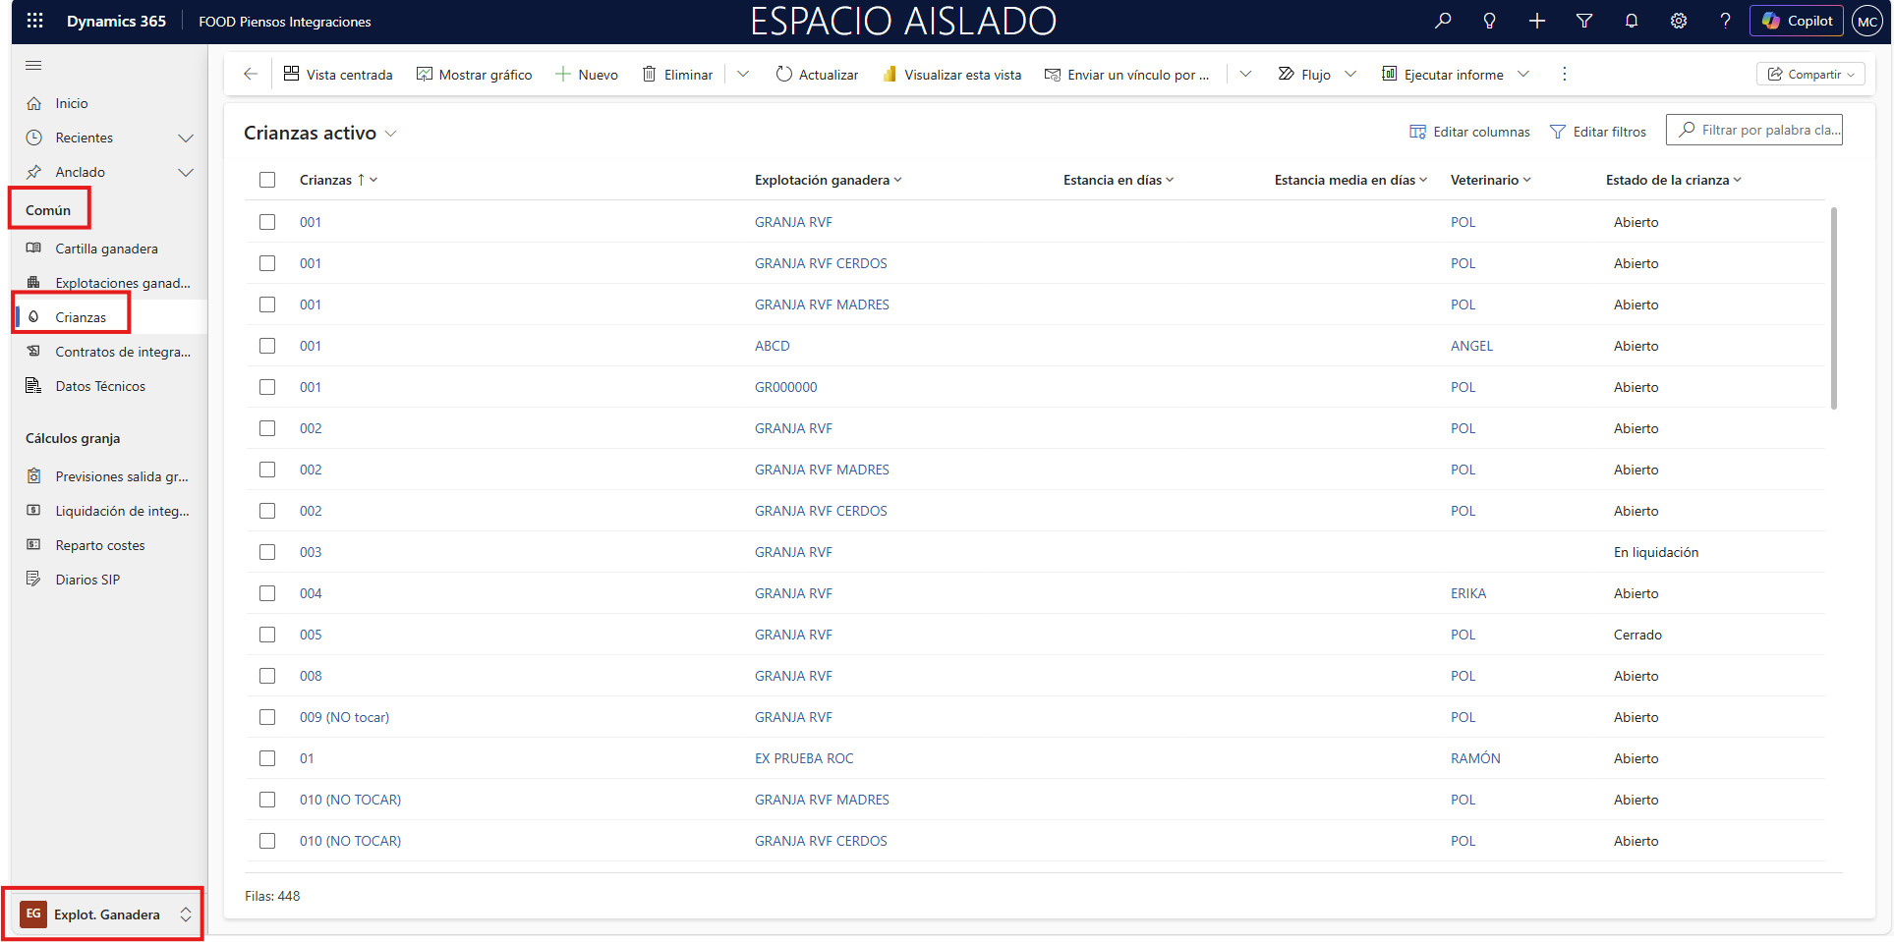Toggle the select-all rows checkbox
This screenshot has width=1894, height=942.
[267, 180]
